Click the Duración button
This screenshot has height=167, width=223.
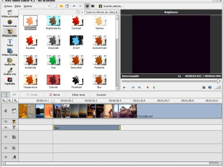tap(101, 95)
